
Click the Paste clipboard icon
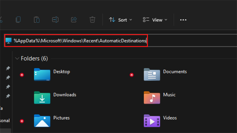point(37,20)
